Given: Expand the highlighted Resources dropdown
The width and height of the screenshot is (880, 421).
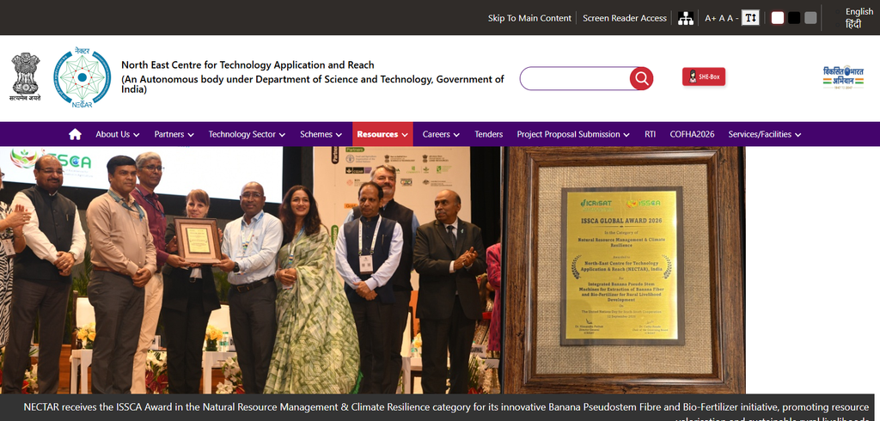Looking at the screenshot, I should (x=382, y=134).
